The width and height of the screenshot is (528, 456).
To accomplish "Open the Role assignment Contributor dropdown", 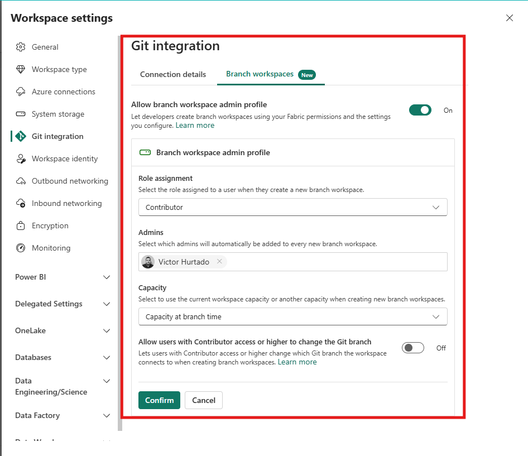I will 293,207.
